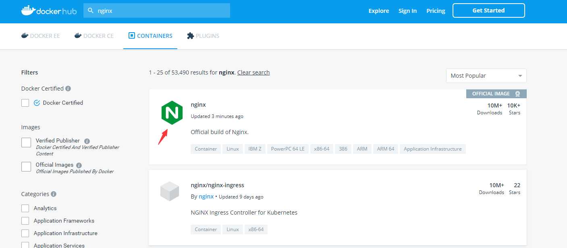567x248 pixels.
Task: Switch to the Docker EE tab
Action: 40,36
